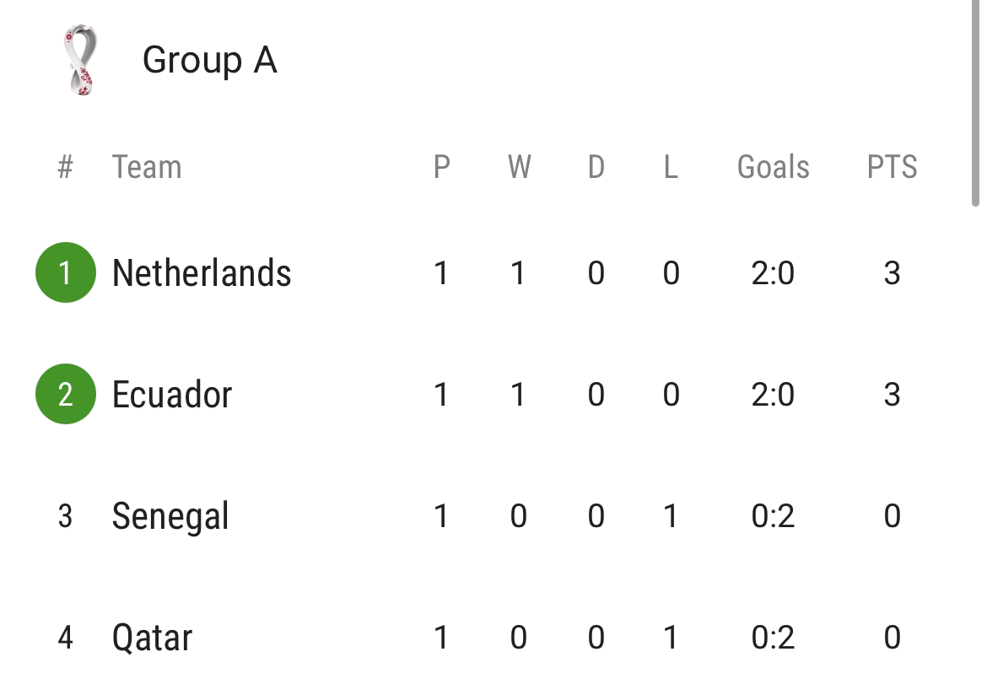Click the Goals column header
This screenshot has width=987, height=684.
pos(773,167)
